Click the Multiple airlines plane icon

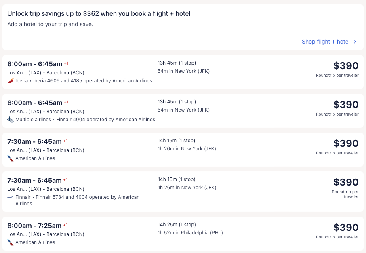pyautogui.click(x=11, y=120)
